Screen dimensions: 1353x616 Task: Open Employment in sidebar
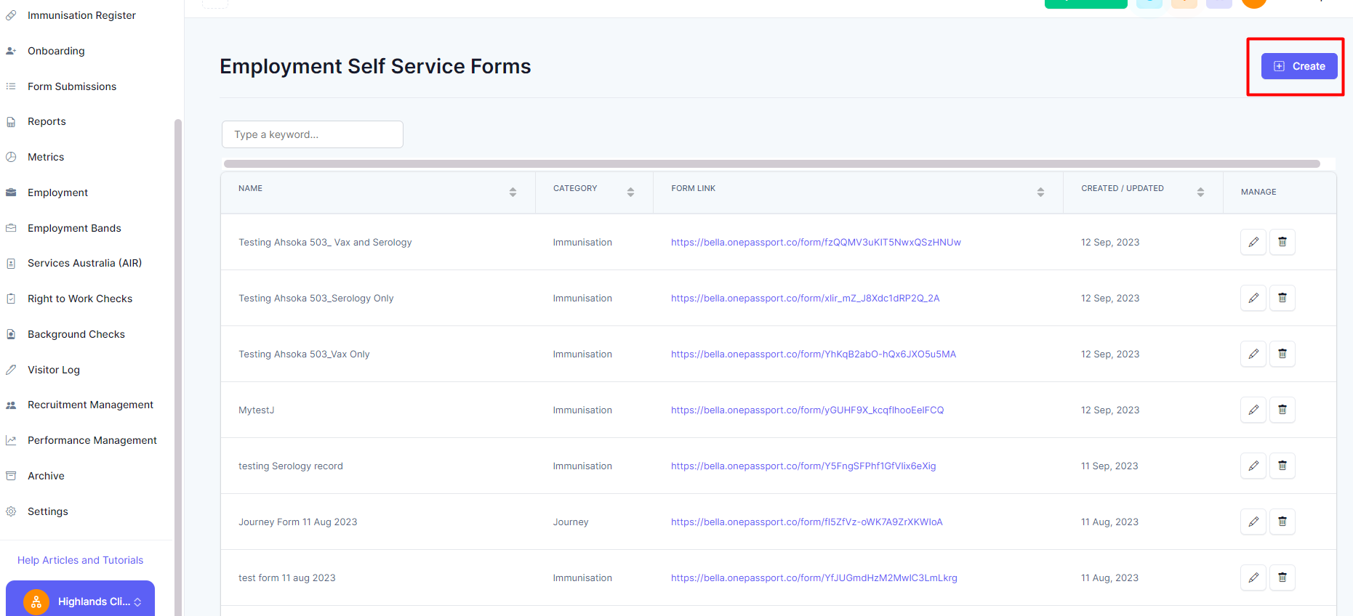pos(57,192)
